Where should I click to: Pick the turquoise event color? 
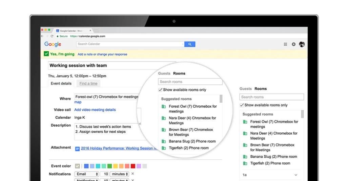[98, 166]
